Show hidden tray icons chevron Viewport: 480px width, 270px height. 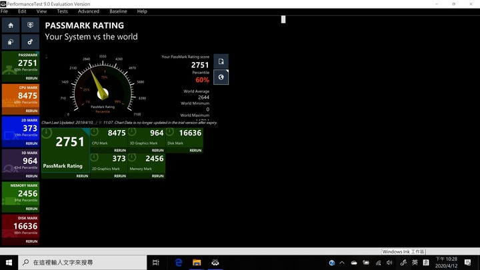tap(342, 263)
